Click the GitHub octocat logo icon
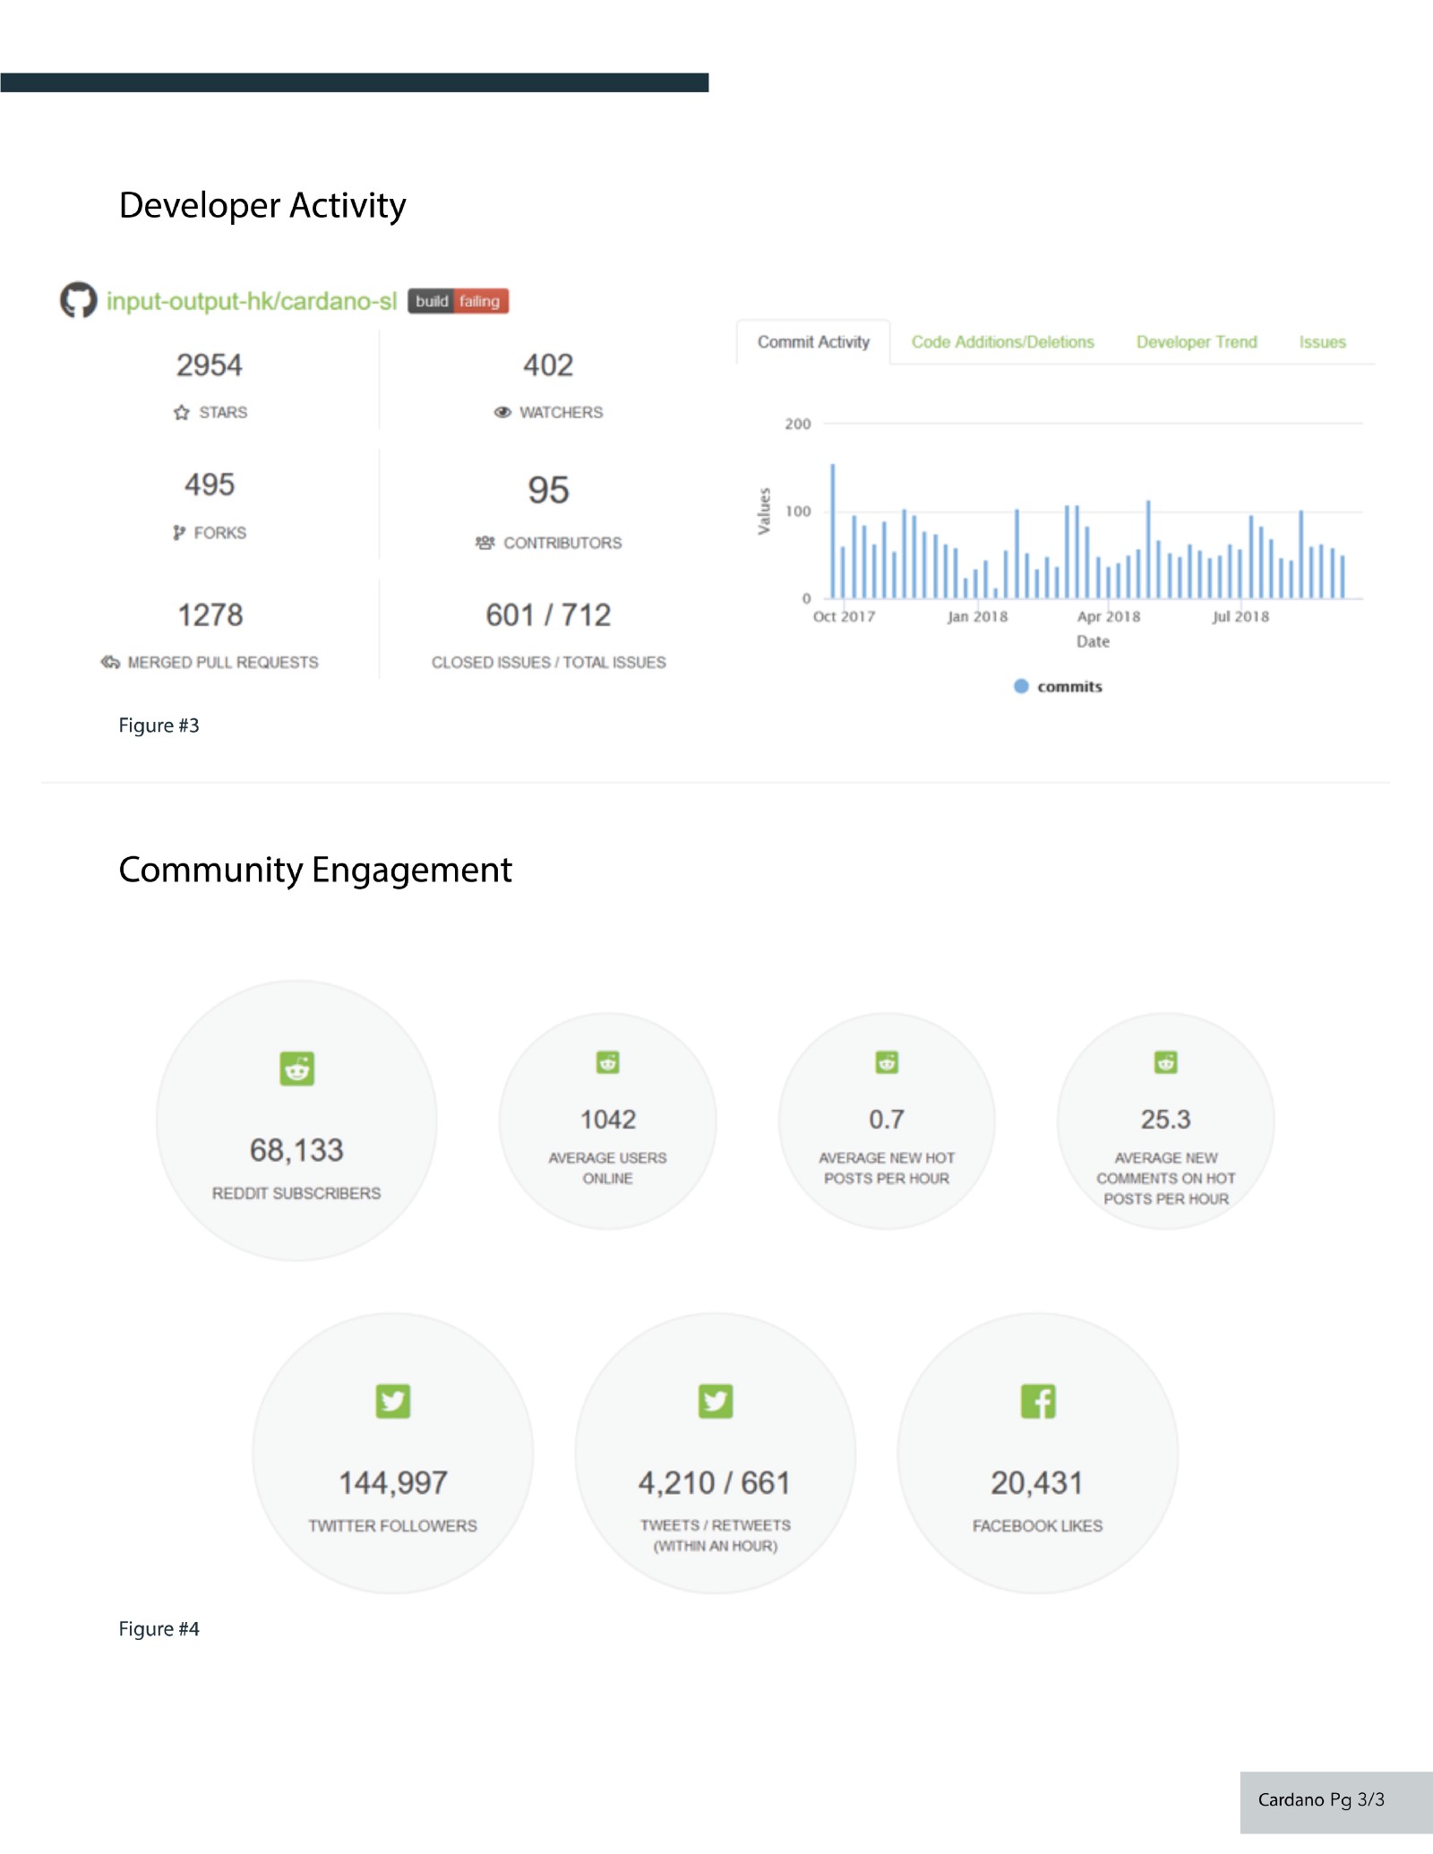The width and height of the screenshot is (1433, 1854). pyautogui.click(x=78, y=300)
